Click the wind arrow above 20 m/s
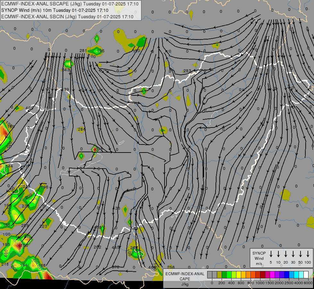 tap(286, 254)
